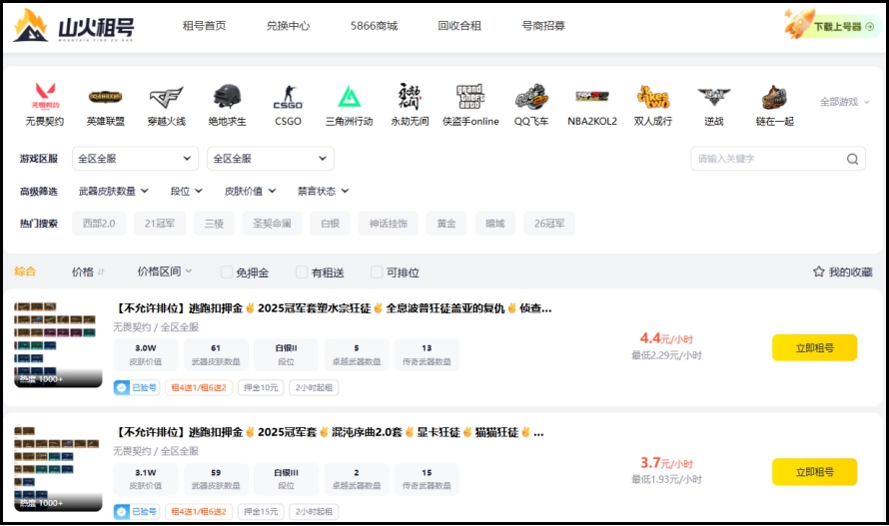Image resolution: width=889 pixels, height=526 pixels.
Task: Click the 山火租号 logo
Action: coord(74,26)
